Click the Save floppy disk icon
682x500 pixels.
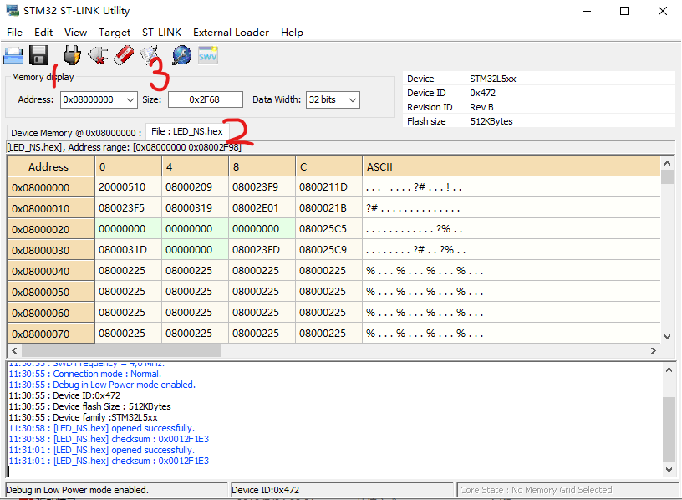click(38, 56)
